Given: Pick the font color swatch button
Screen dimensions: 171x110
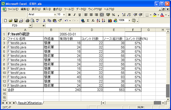Looking at the screenshot, I should click(x=162, y=15).
